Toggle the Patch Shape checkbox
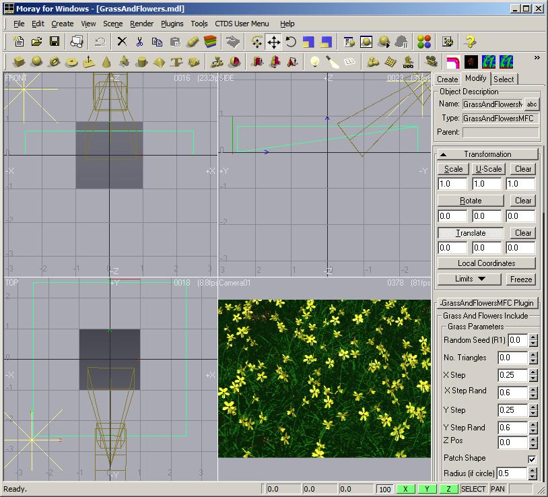Viewport: 548px width, 497px height. 532,459
